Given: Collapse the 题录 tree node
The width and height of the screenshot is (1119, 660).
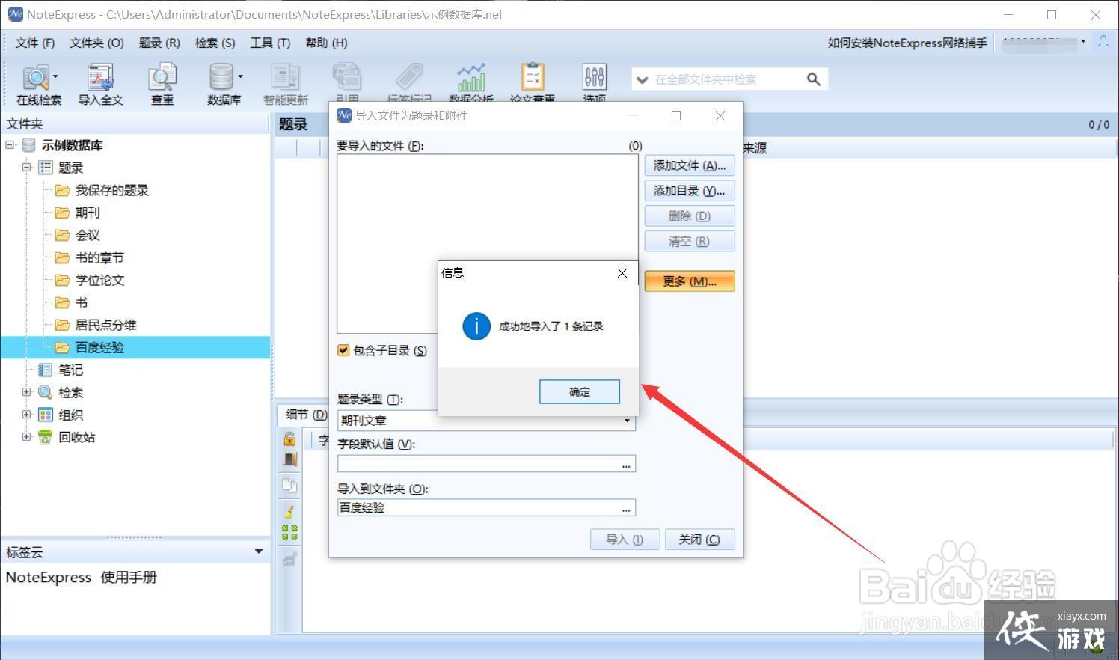Looking at the screenshot, I should (26, 168).
